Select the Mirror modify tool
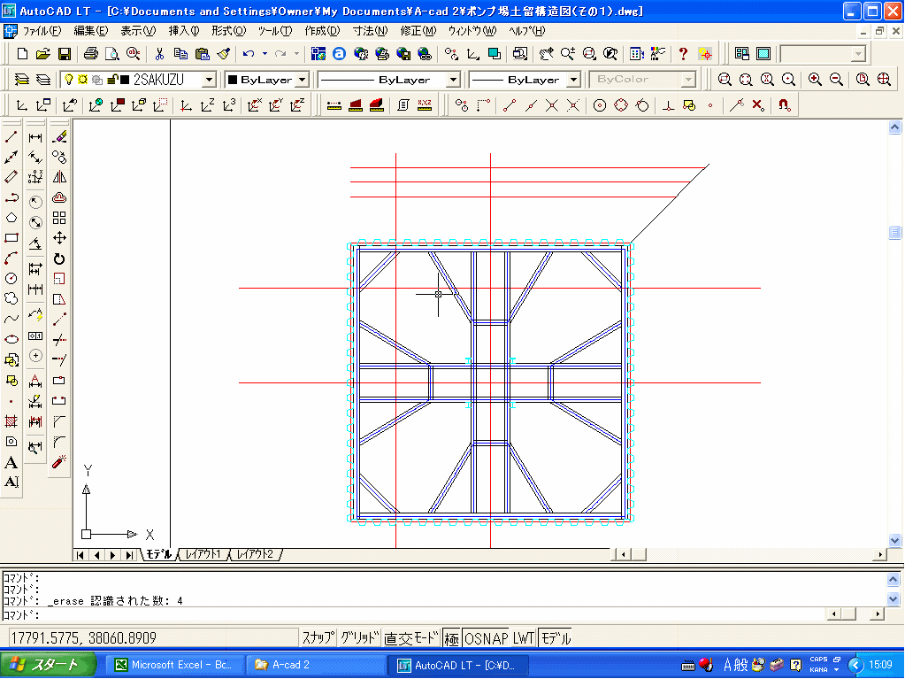This screenshot has height=679, width=905. 59,177
